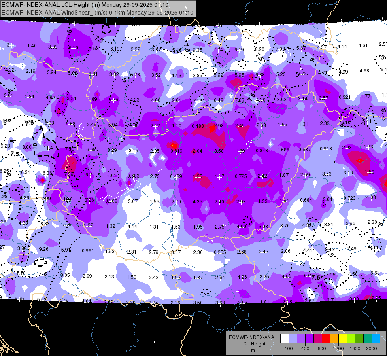
Task: Click the legend label '800'
Action: 322,348
